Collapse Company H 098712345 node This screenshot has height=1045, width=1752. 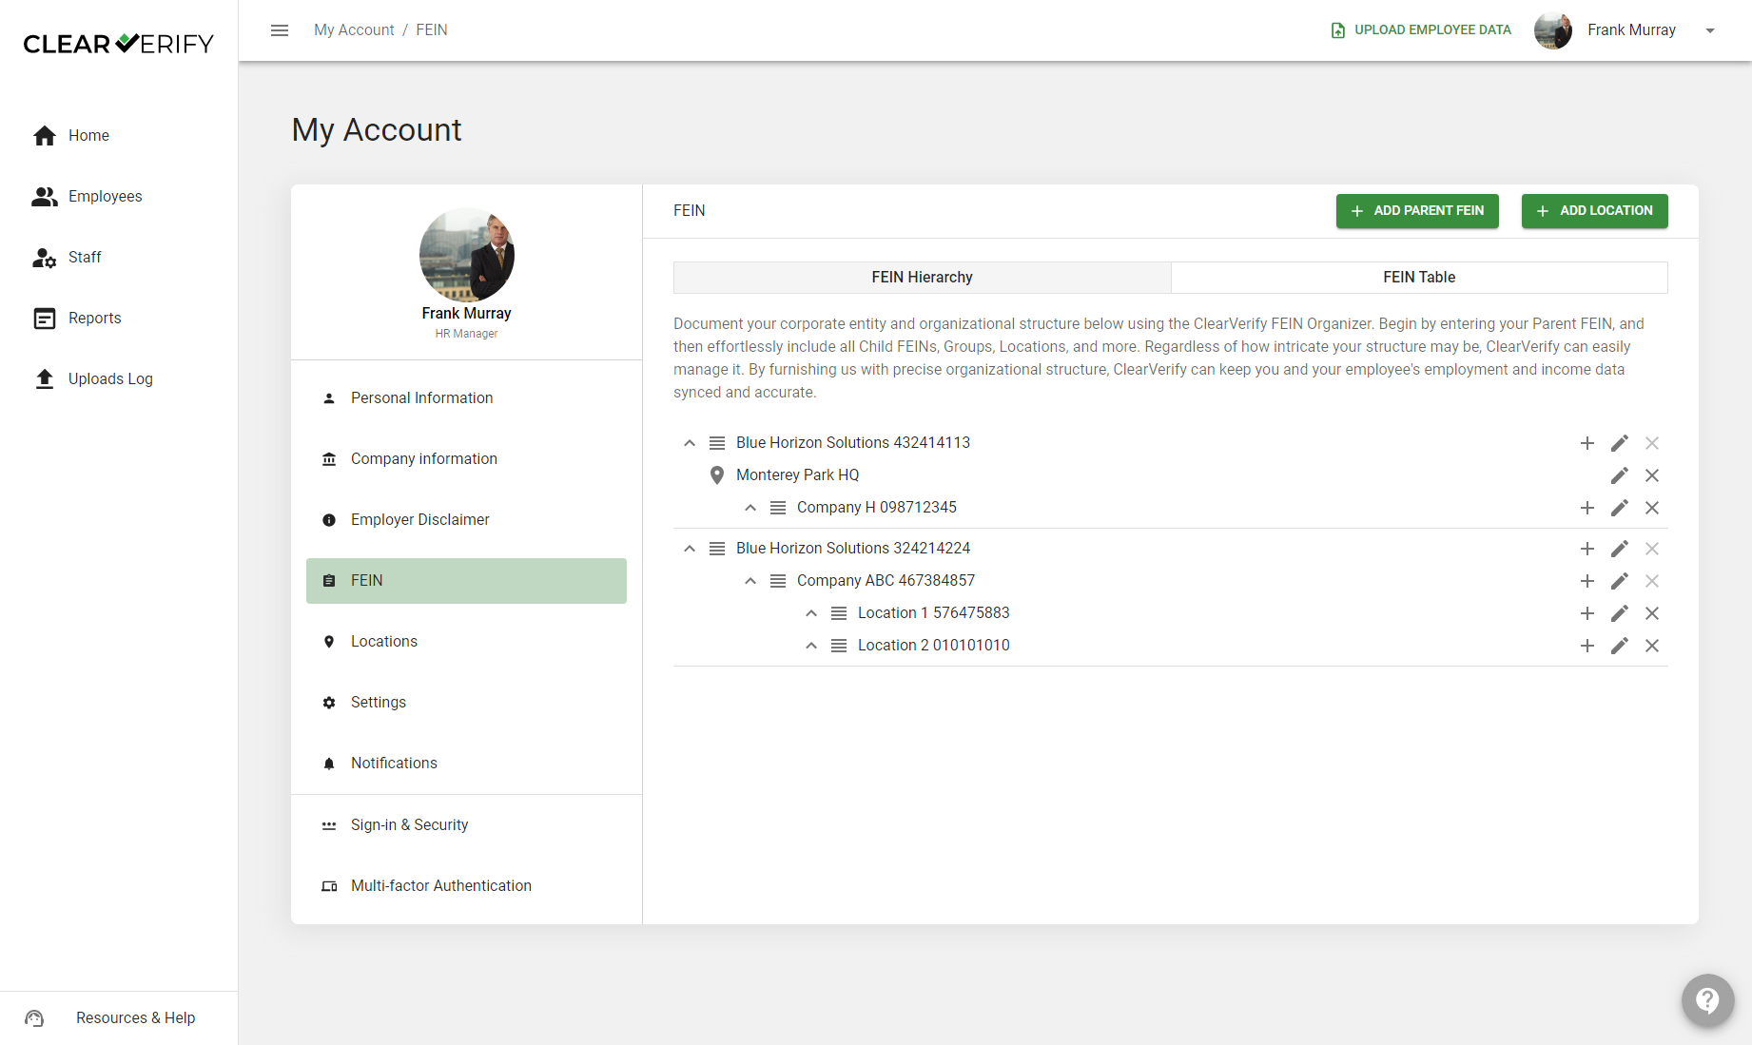[x=750, y=508]
